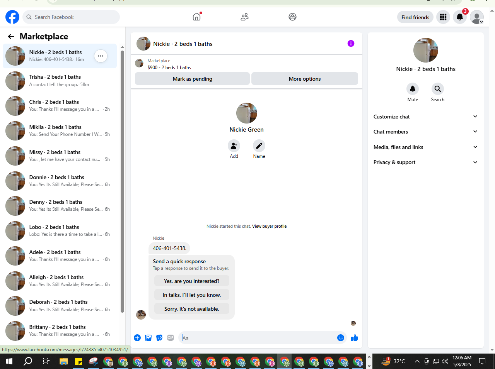495x369 pixels.
Task: Expand the Chat members section
Action: [x=426, y=132]
